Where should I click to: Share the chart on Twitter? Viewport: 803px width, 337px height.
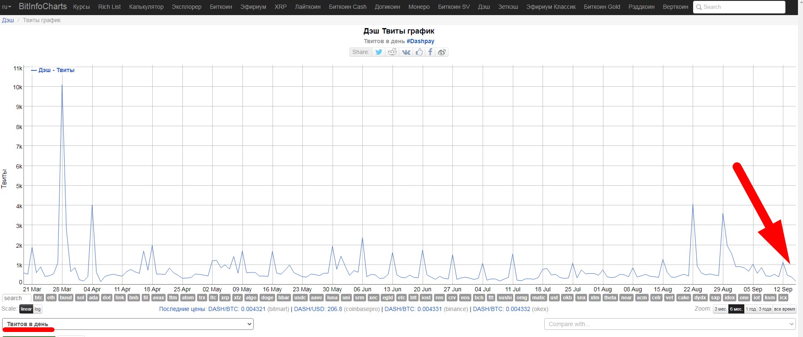(x=379, y=52)
